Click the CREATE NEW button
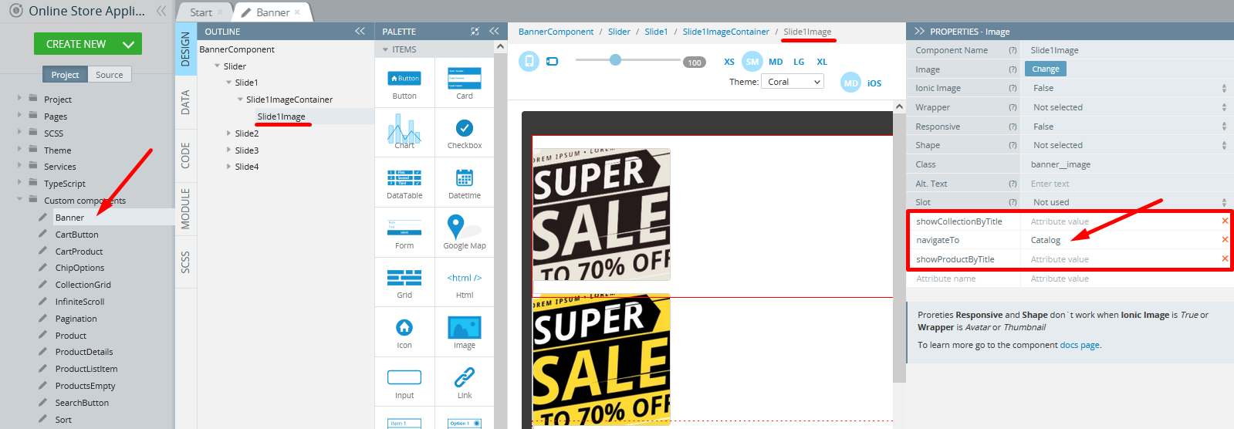Screen dimensions: 1234x429 point(87,44)
